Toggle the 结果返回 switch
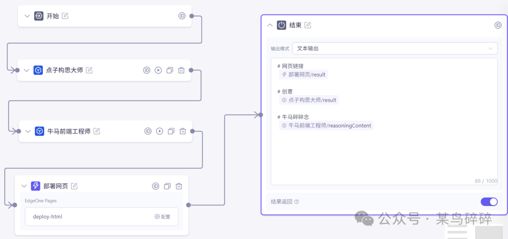Screen dimensions: 508x239 489,202
